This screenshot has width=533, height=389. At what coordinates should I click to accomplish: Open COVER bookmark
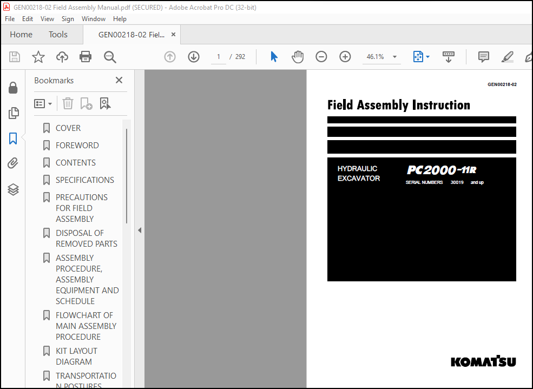pos(68,128)
